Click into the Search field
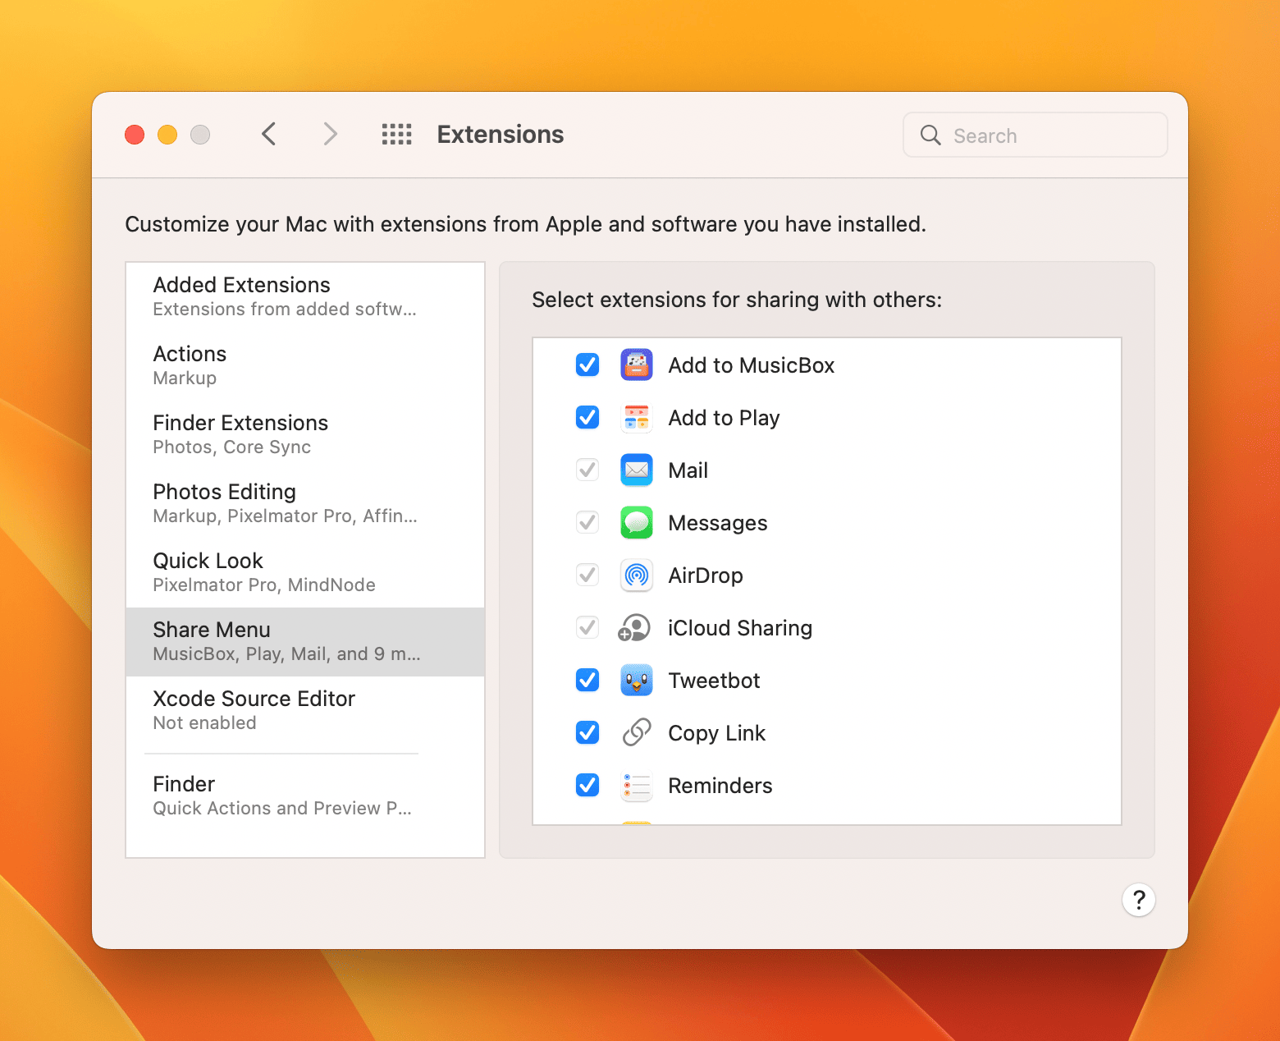Image resolution: width=1280 pixels, height=1041 pixels. (x=1035, y=135)
